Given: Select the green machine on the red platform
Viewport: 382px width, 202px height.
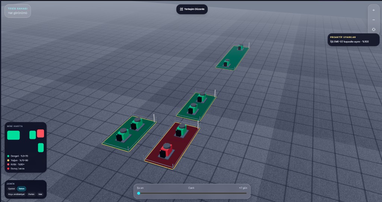Looking at the screenshot, I should pyautogui.click(x=181, y=130).
